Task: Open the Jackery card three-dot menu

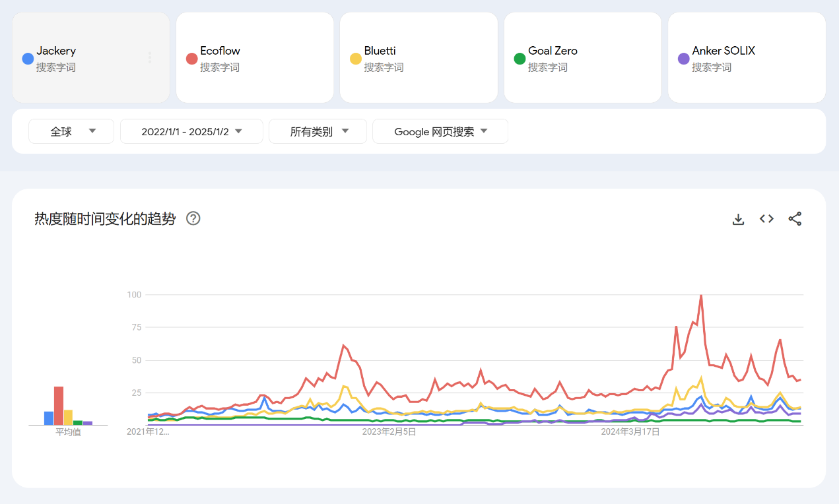Action: coord(150,58)
